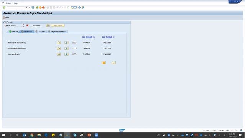The image size is (245, 138).
Task: Click the red Not ready status indicator
Action: click(x=27, y=25)
